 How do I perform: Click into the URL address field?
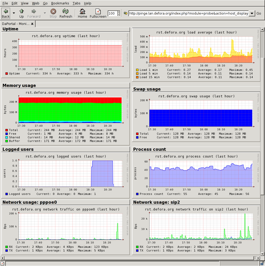(x=188, y=13)
